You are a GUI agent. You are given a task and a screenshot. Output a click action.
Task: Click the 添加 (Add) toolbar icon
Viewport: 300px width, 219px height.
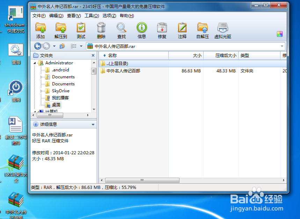(41, 30)
